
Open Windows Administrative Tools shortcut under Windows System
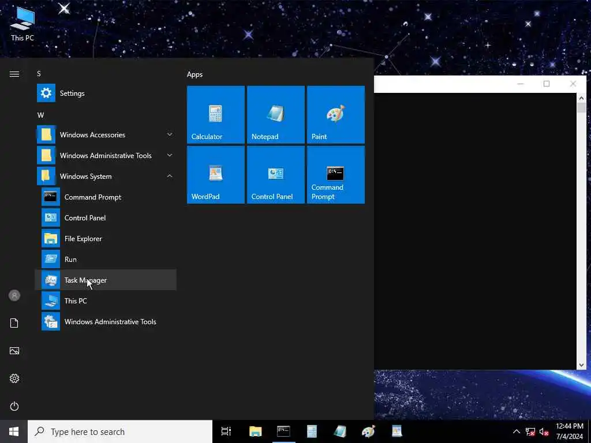click(106, 322)
